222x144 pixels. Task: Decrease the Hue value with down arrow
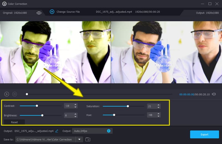[158, 116]
